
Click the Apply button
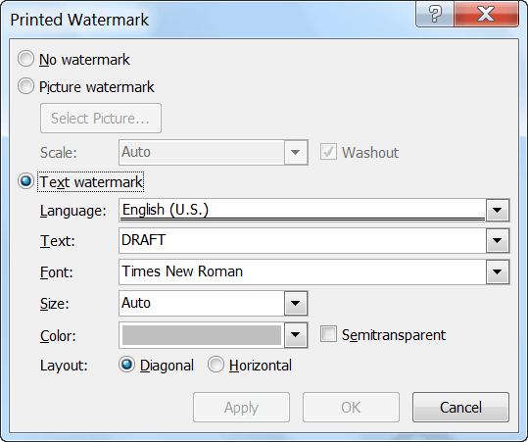tap(241, 408)
